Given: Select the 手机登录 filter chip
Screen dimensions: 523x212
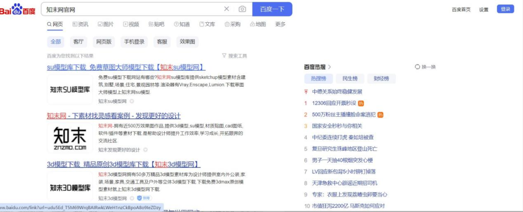Looking at the screenshot, I should coord(134,42).
